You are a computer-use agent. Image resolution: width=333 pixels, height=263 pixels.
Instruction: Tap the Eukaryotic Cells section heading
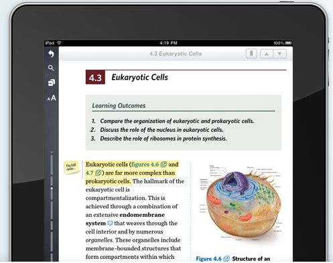coord(139,77)
